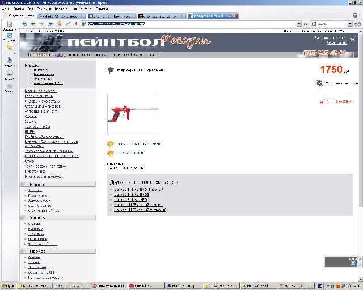Open the ШОРЫ category link
The width and height of the screenshot is (363, 290).
coord(30,131)
